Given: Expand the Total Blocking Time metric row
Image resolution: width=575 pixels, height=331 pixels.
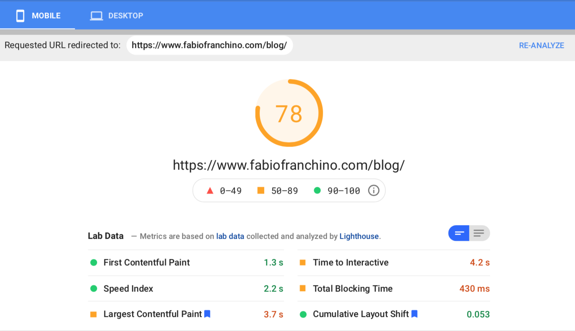Looking at the screenshot, I should click(352, 288).
